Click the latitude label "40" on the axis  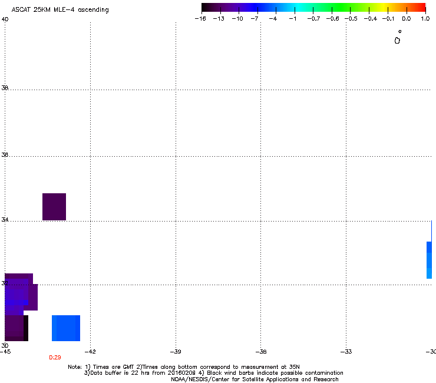5,19
